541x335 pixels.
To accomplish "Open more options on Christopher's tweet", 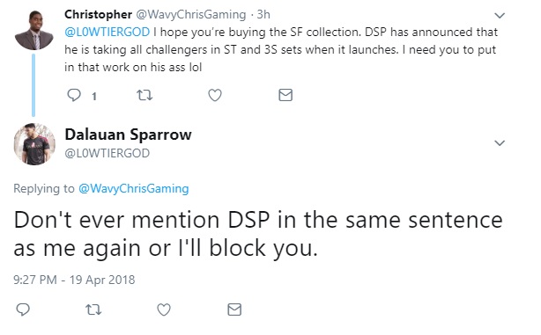I will click(500, 16).
